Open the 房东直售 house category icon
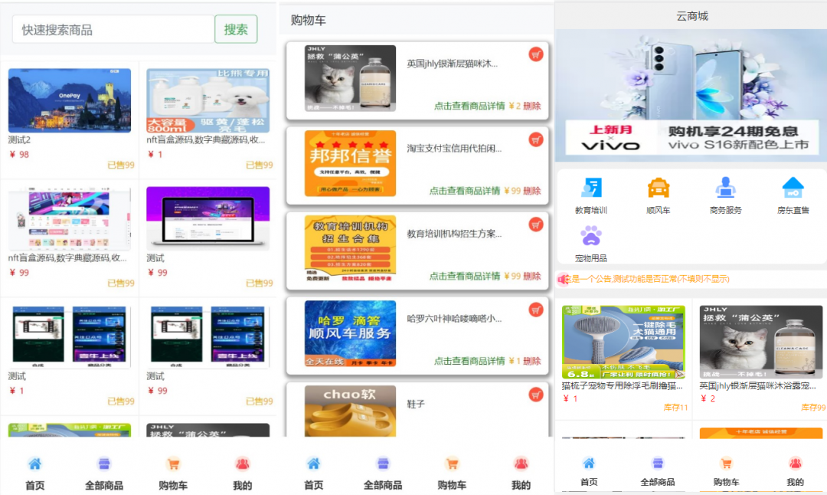The image size is (827, 495). point(793,188)
